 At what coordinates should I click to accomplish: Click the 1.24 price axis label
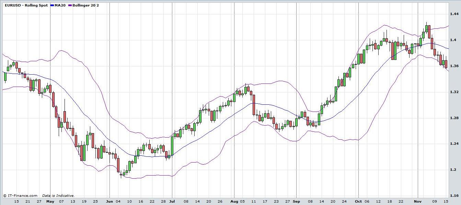tap(454, 144)
